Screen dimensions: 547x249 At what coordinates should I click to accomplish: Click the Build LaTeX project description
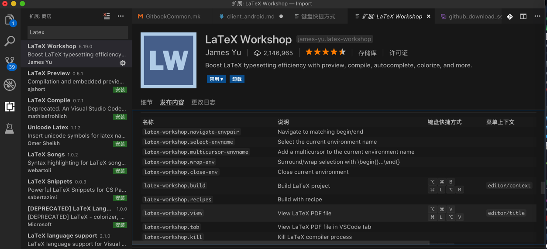pyautogui.click(x=304, y=186)
